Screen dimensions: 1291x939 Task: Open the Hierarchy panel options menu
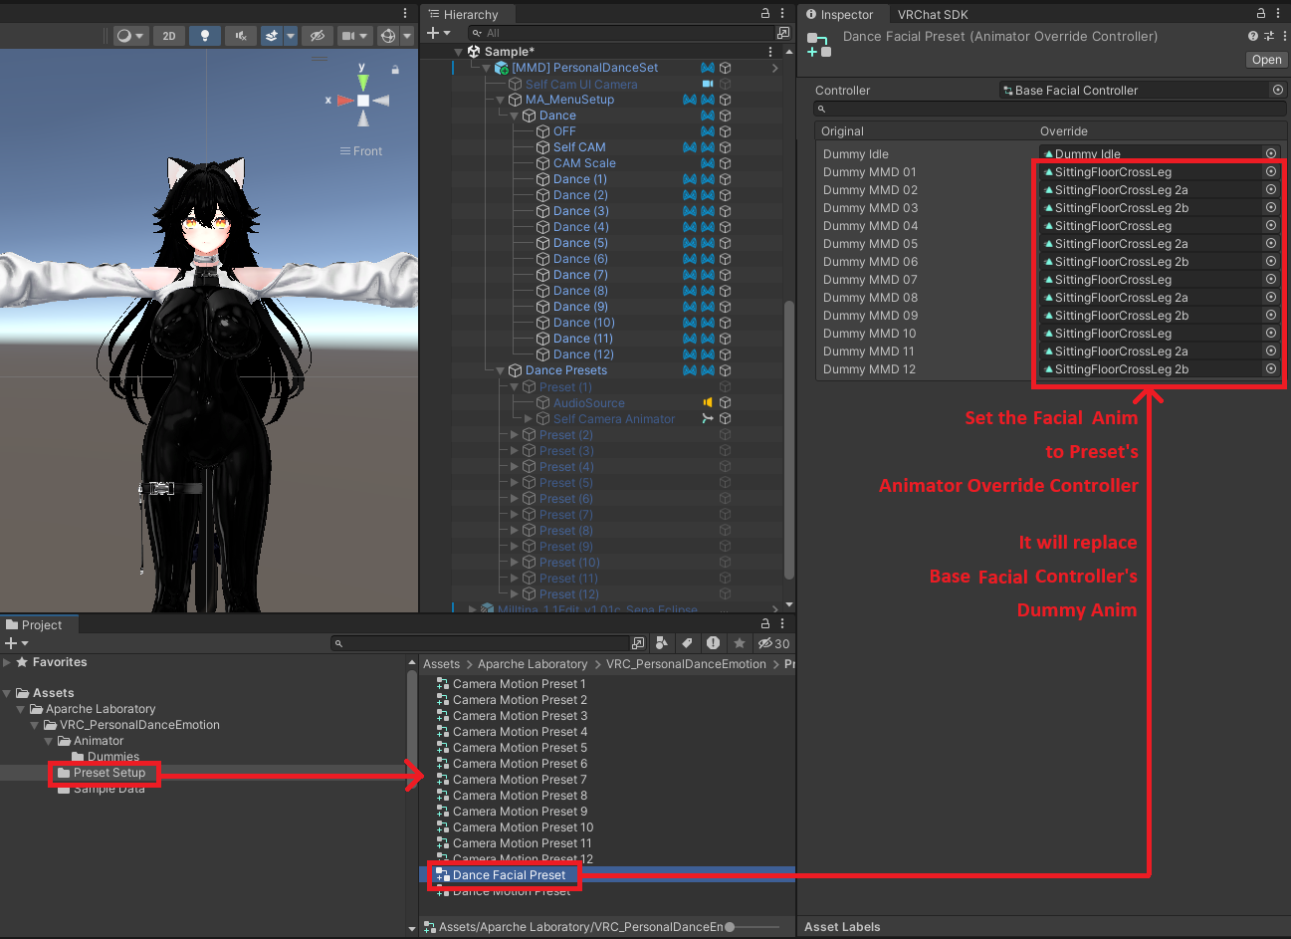pos(782,11)
